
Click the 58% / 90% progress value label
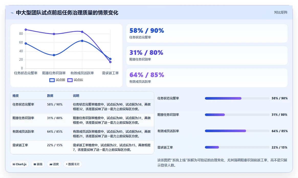tap(280, 98)
